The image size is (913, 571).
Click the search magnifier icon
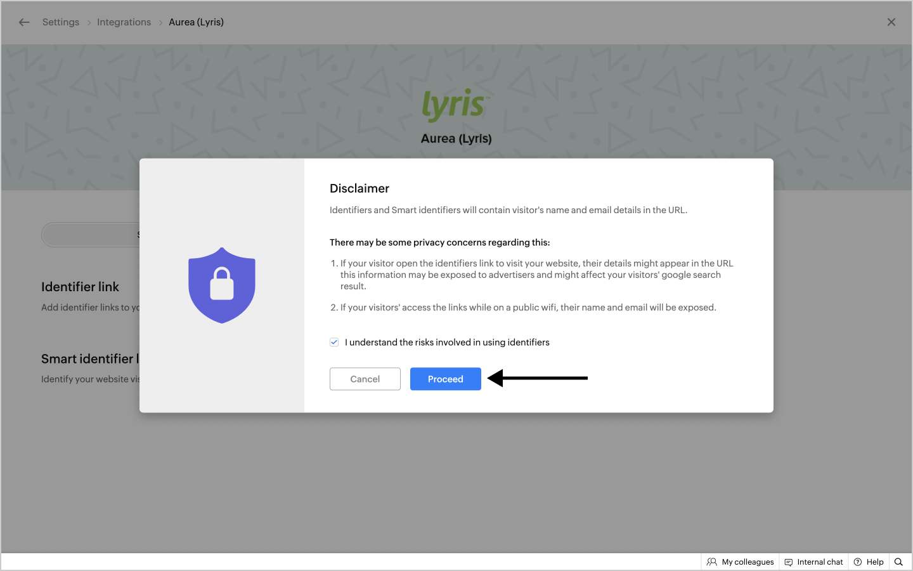coord(898,562)
